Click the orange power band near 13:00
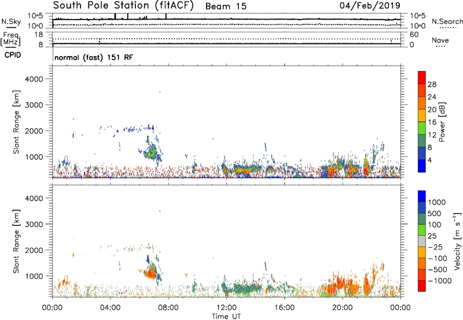Viewport: 463px width, 320px height. [x=242, y=170]
